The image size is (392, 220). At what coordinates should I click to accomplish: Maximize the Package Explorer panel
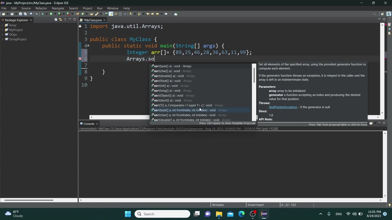74,20
